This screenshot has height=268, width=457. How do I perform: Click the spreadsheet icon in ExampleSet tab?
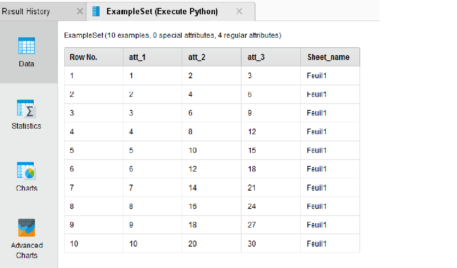(x=95, y=11)
